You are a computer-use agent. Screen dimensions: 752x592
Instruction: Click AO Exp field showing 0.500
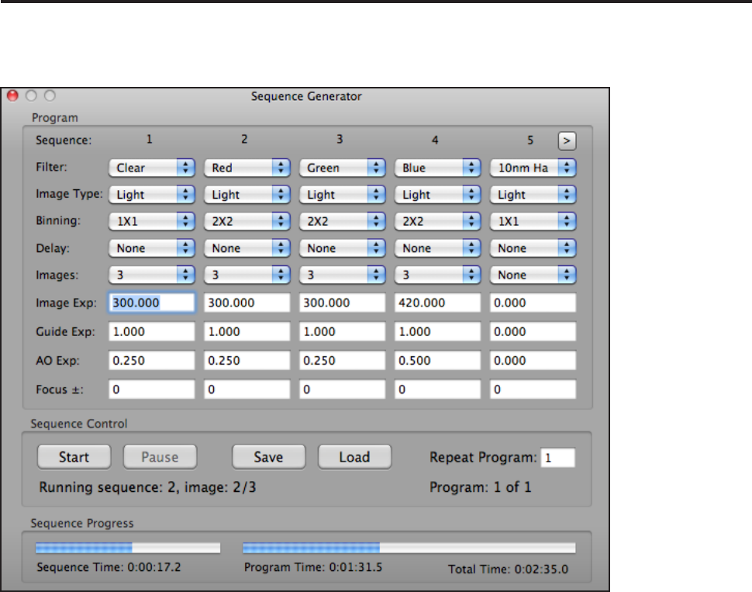pos(437,361)
